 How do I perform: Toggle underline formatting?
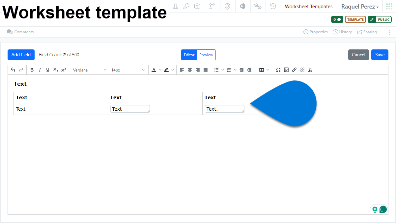pos(48,70)
